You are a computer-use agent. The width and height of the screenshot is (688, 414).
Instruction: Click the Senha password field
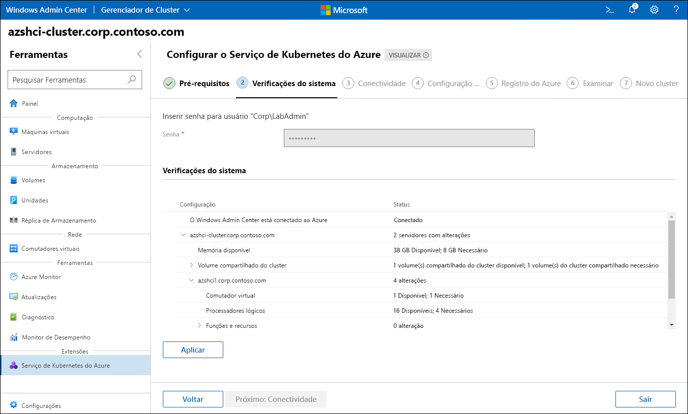[x=409, y=138]
